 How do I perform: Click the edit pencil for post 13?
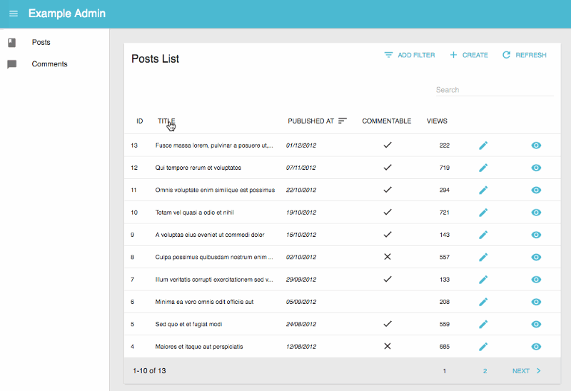tap(483, 146)
